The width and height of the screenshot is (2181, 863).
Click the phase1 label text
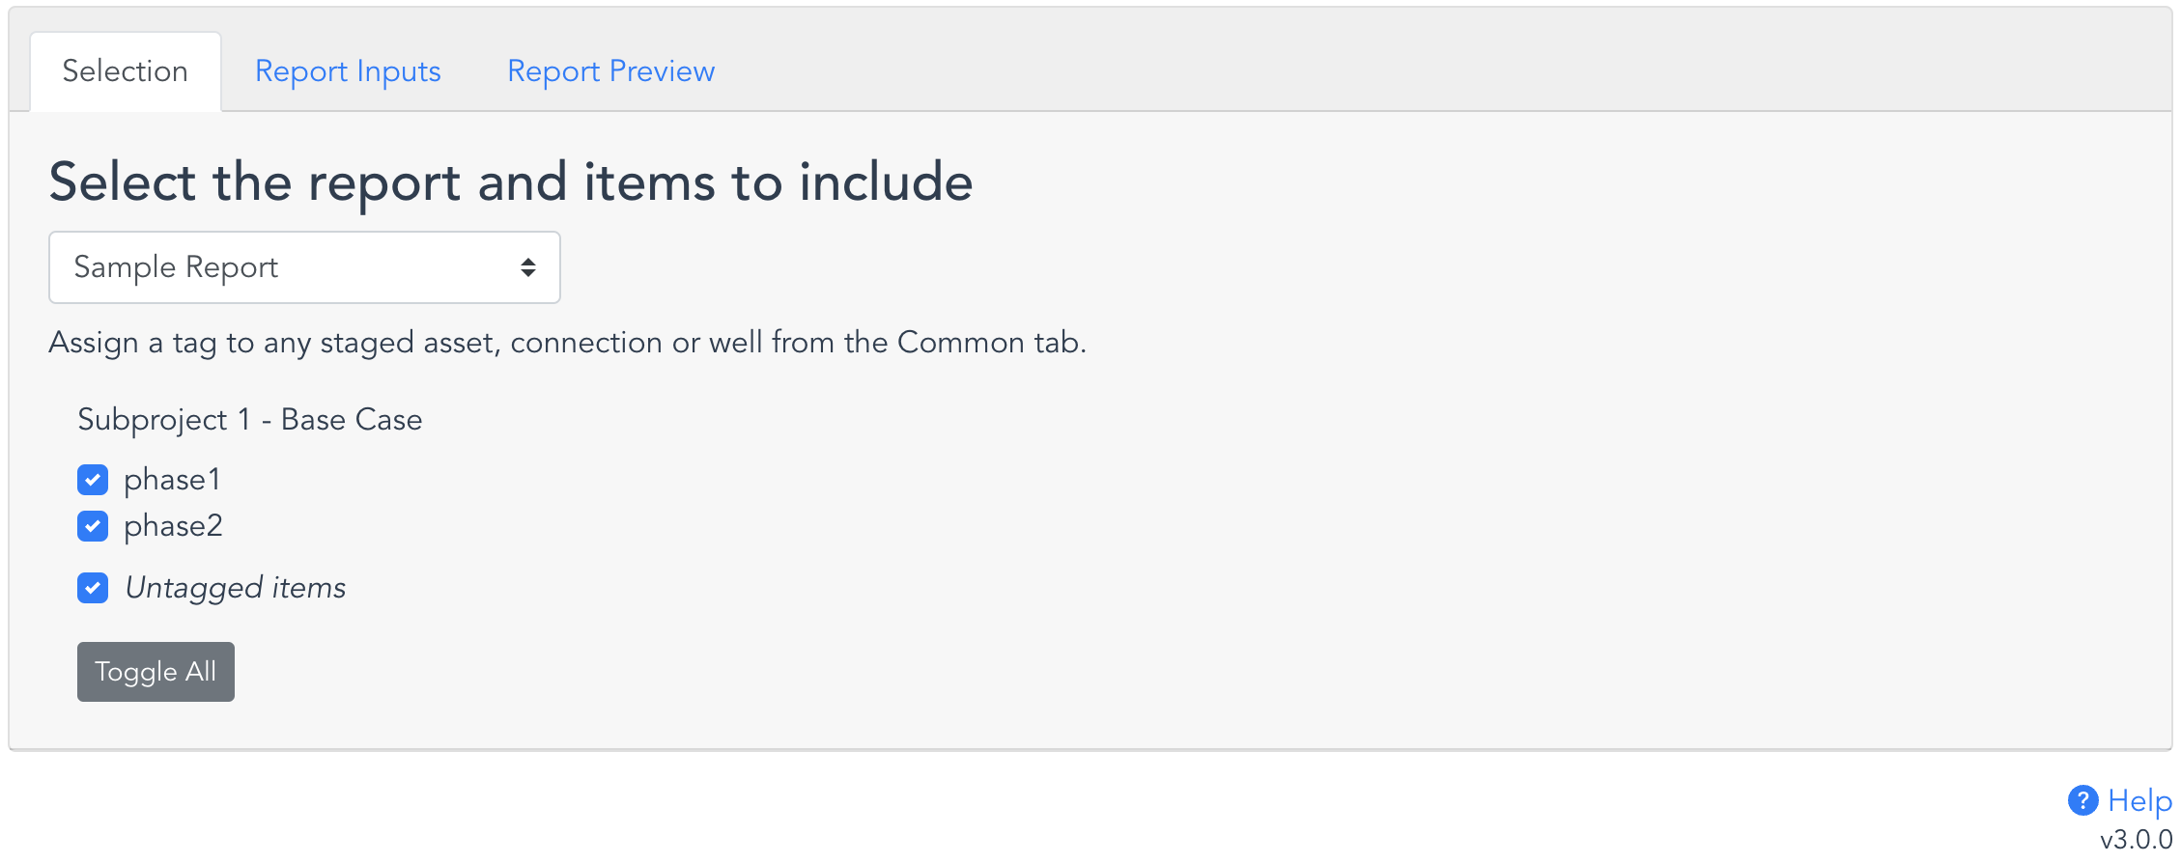[x=173, y=480]
